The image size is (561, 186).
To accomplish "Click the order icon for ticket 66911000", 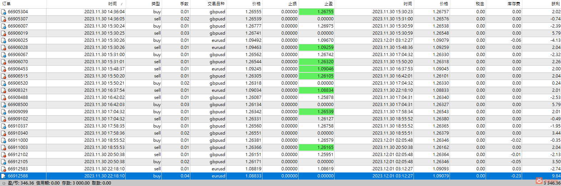I will pyautogui.click(x=4, y=140).
